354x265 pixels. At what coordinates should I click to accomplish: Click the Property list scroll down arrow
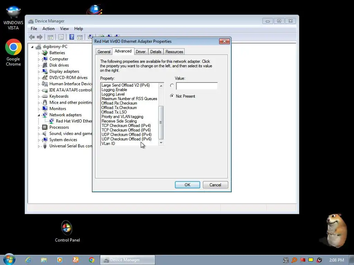click(161, 143)
